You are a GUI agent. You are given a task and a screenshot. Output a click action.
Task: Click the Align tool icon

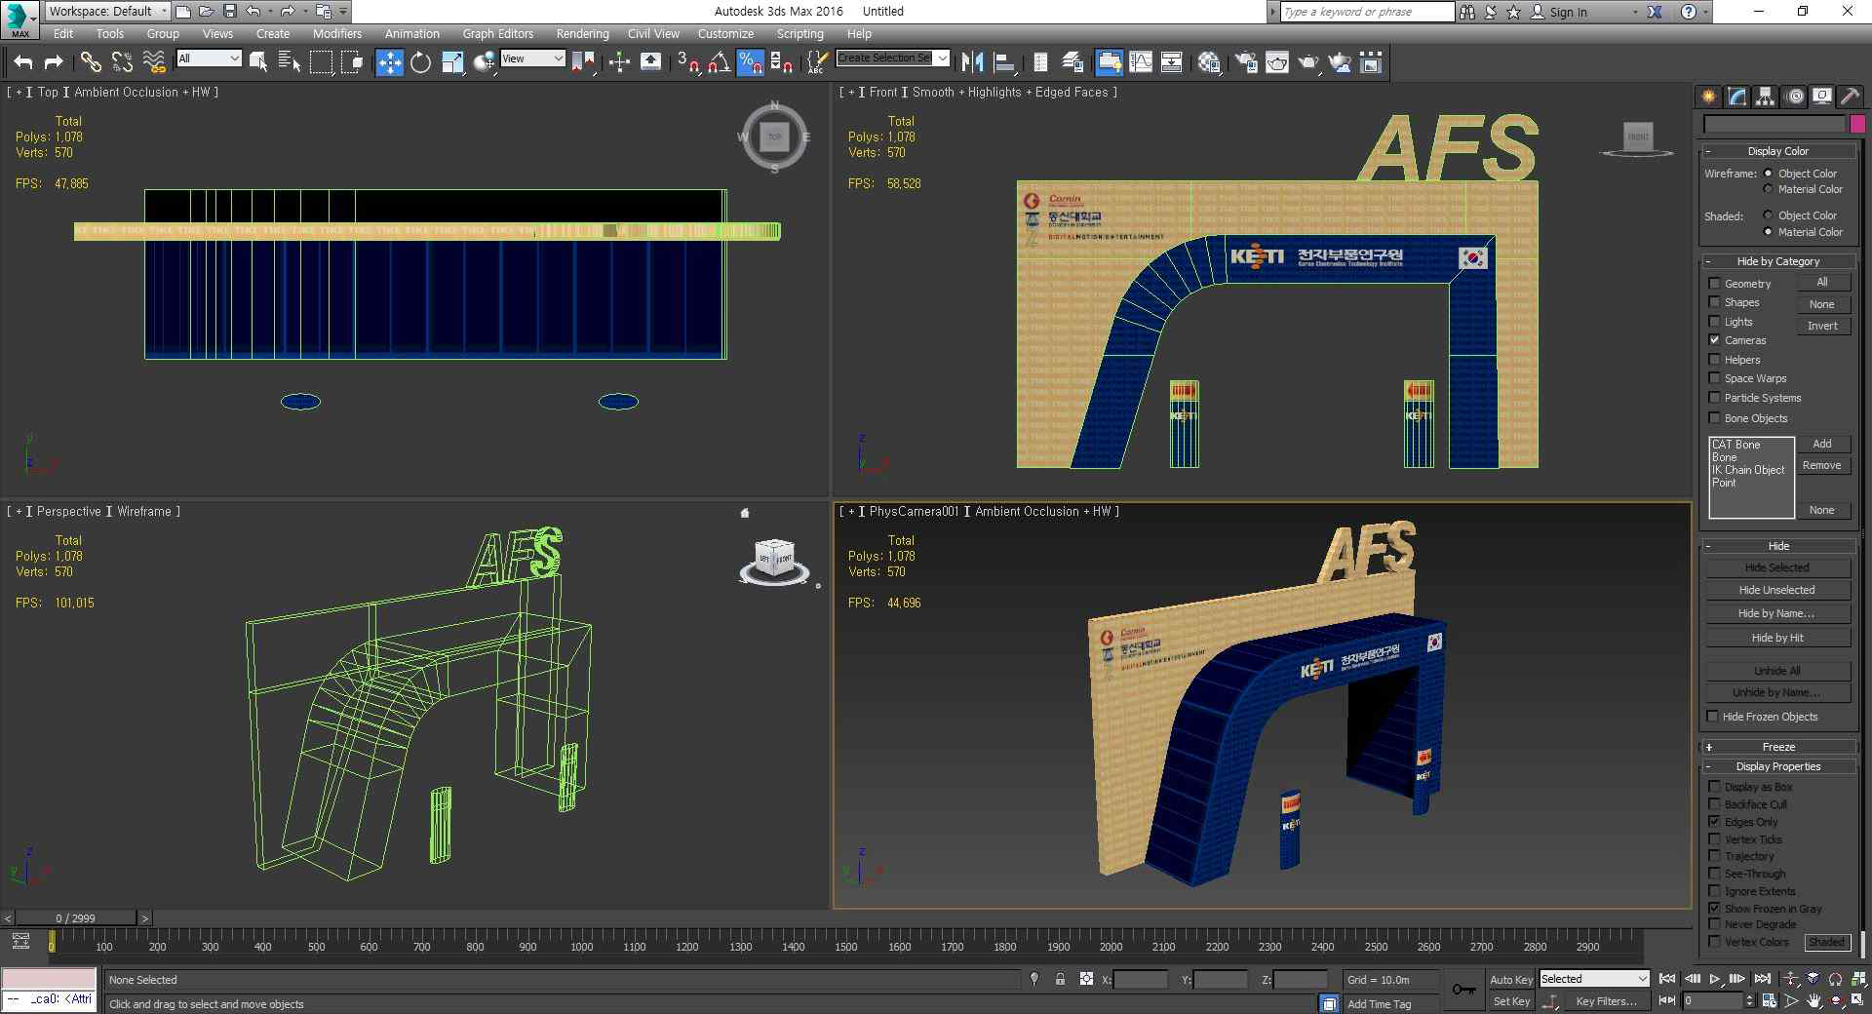pos(1003,62)
